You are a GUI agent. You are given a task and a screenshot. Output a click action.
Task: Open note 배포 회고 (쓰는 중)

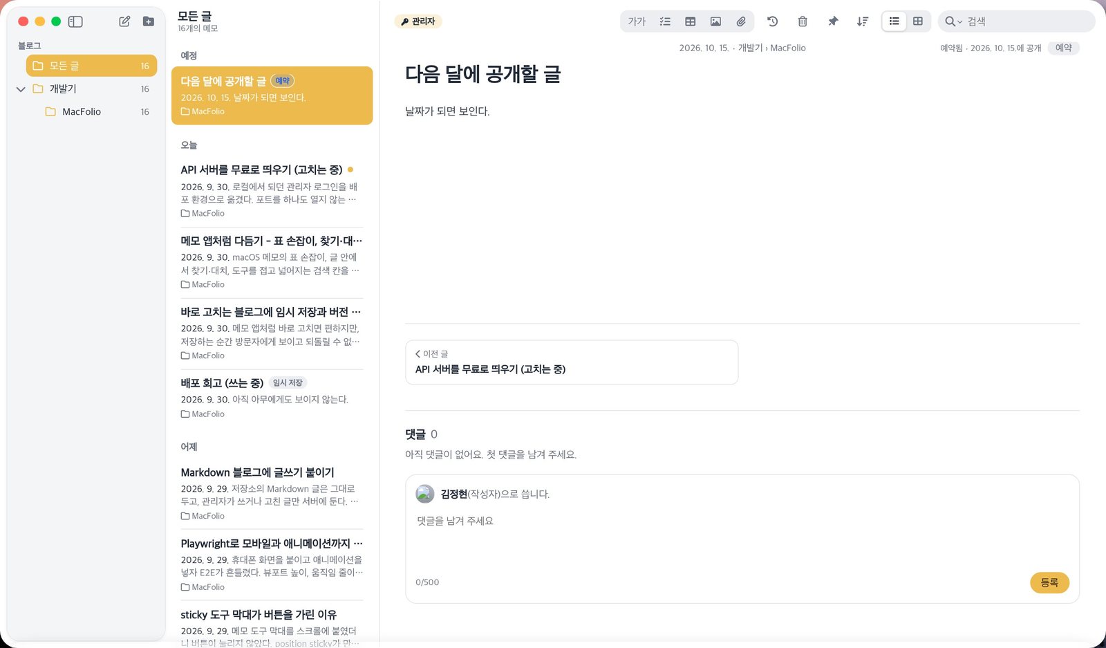[272, 398]
